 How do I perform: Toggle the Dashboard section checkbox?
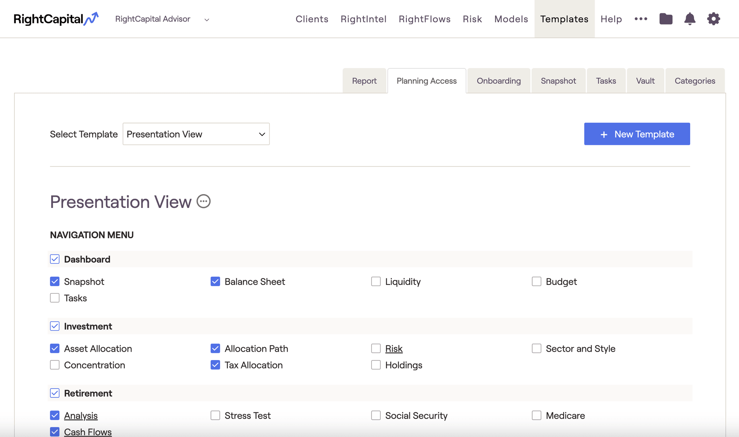tap(55, 259)
